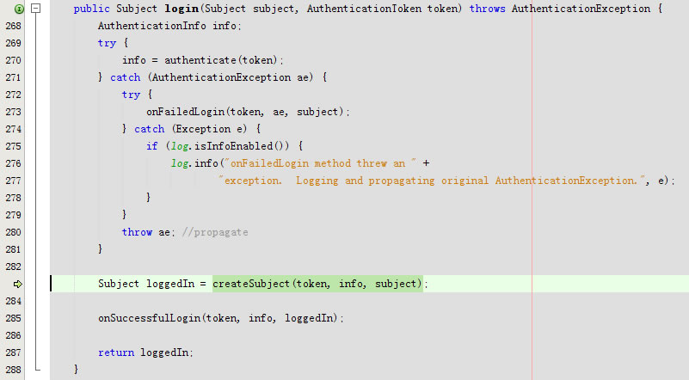
Task: Click the string "onFailedLogin method threw an"
Action: click(320, 163)
